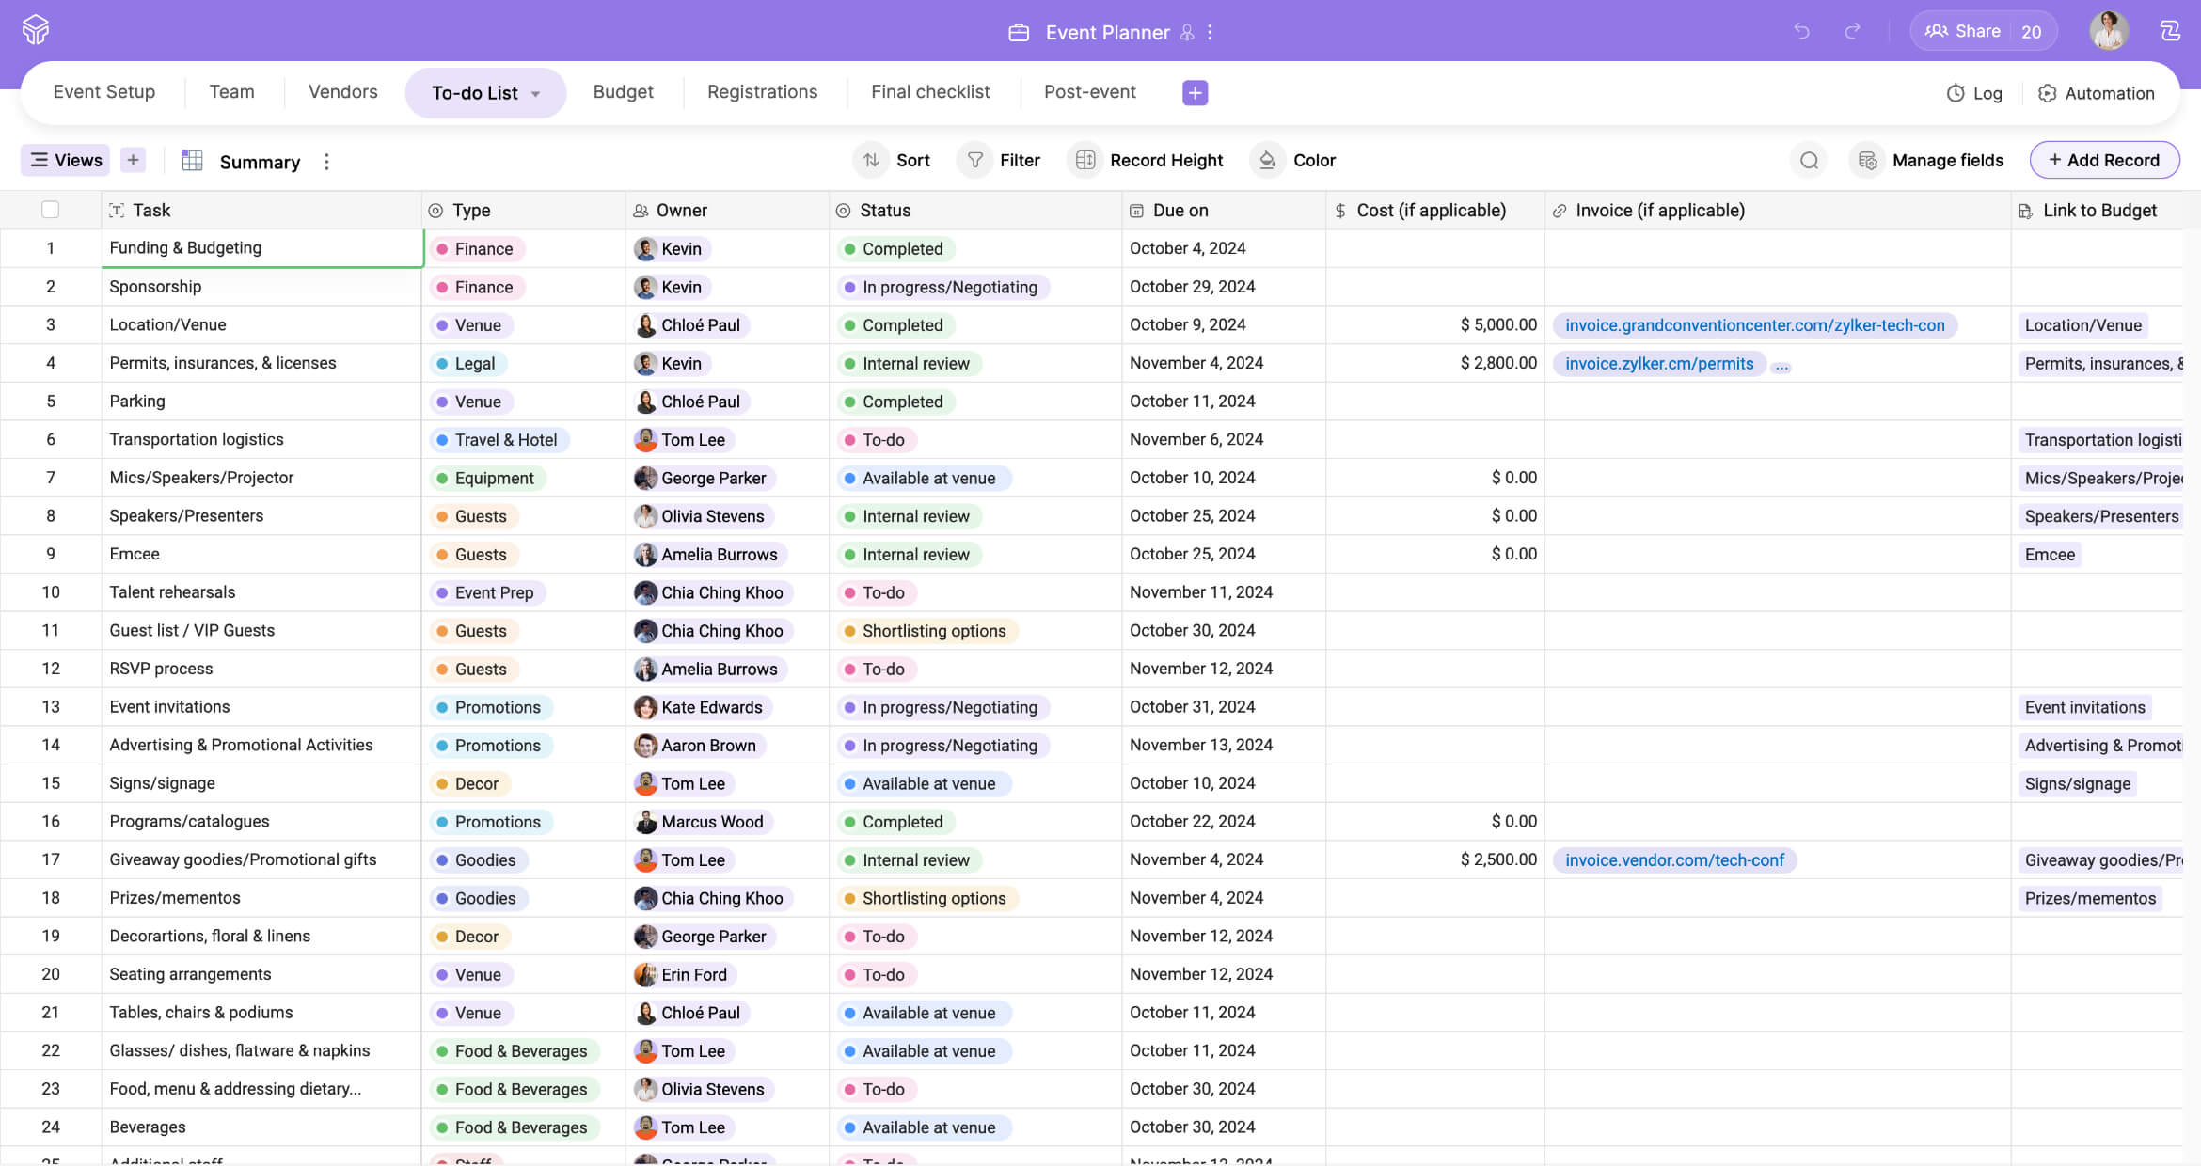The height and width of the screenshot is (1166, 2201).
Task: Toggle the select-all records checkbox
Action: [51, 210]
